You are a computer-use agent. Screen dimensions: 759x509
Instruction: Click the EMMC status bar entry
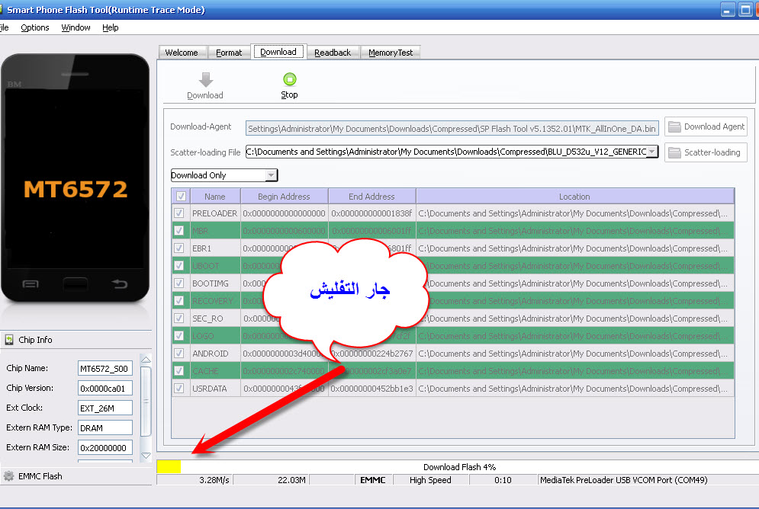(373, 480)
